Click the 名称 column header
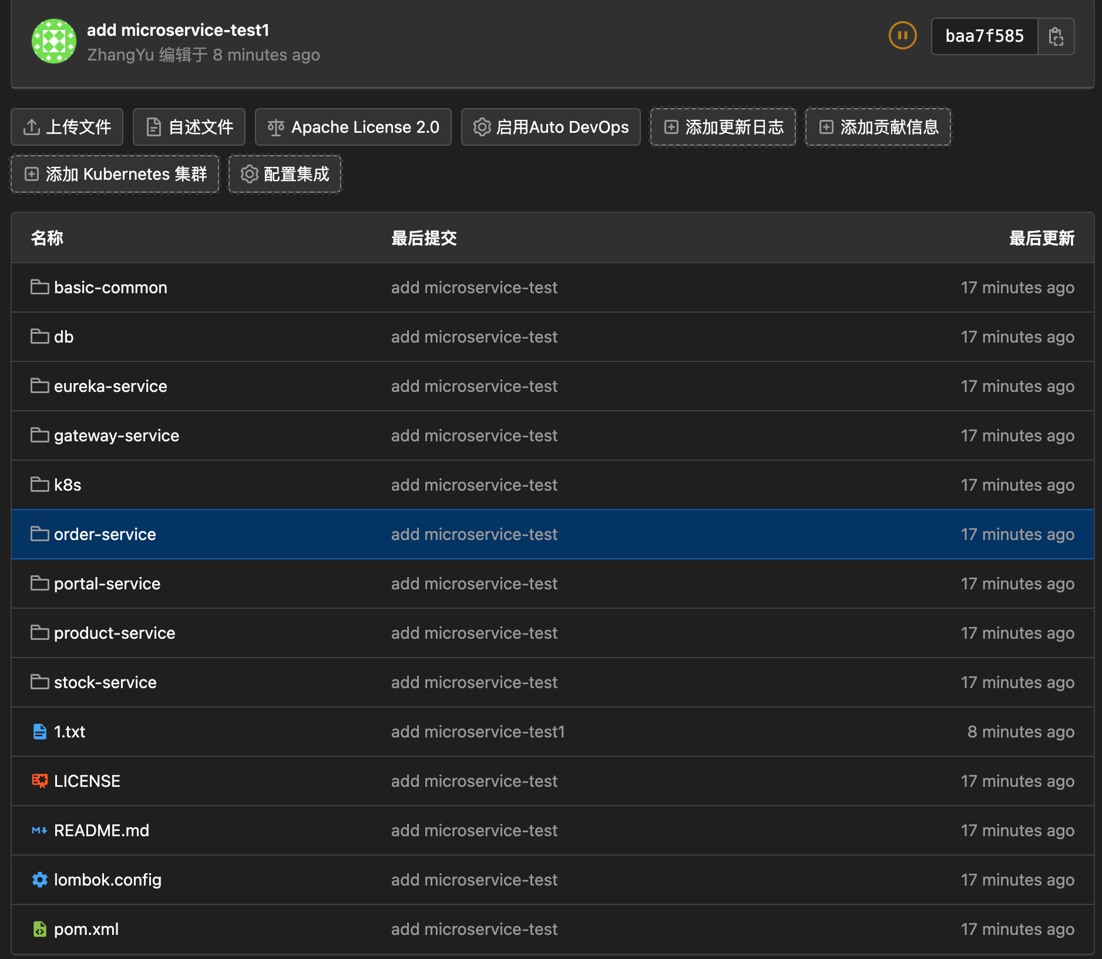 point(47,238)
